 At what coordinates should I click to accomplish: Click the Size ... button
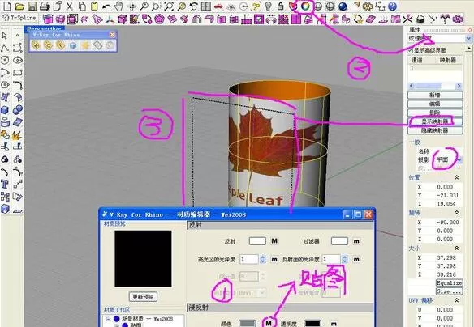449,291
